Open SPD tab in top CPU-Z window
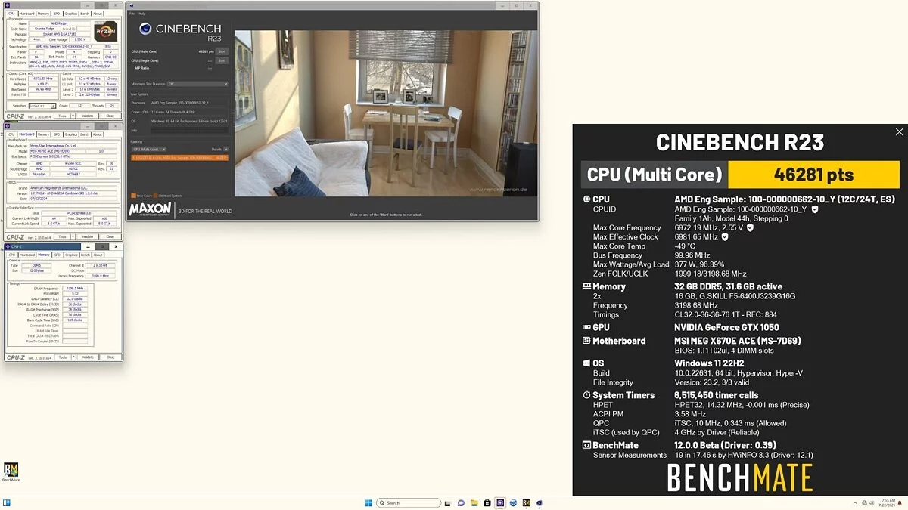This screenshot has height=510, width=908. (57, 14)
